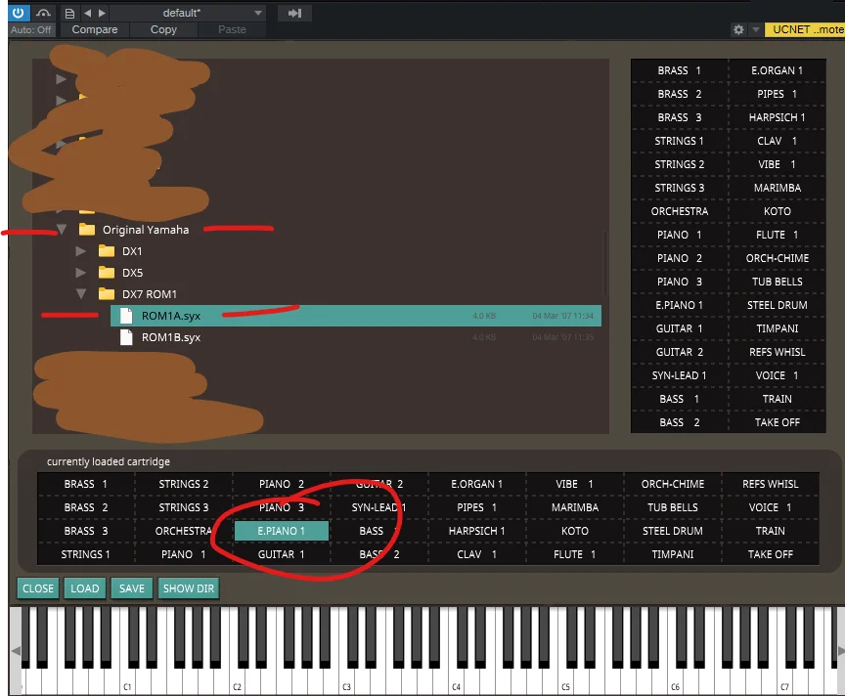Toggle the Auto: Off automation setting

pos(30,30)
